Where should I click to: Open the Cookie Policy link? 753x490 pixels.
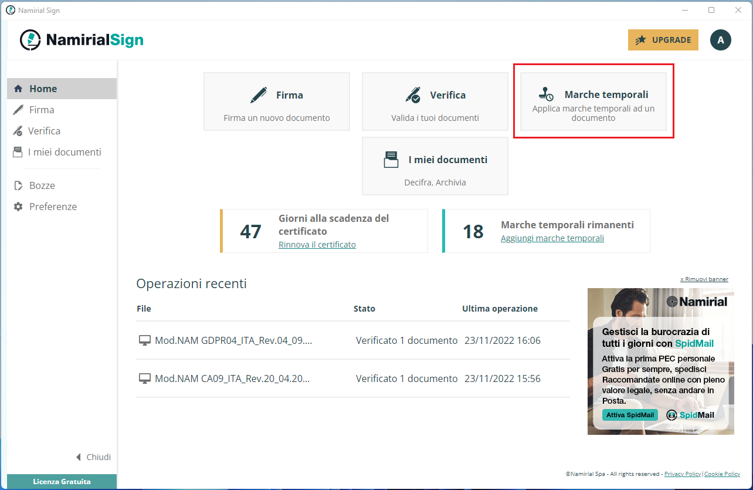coord(722,474)
